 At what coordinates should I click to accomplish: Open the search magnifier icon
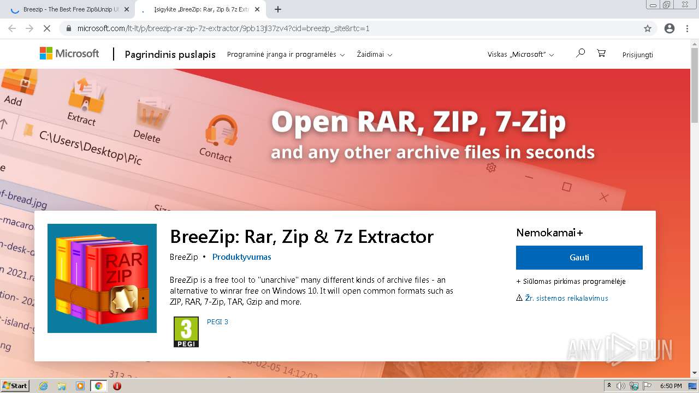(580, 53)
